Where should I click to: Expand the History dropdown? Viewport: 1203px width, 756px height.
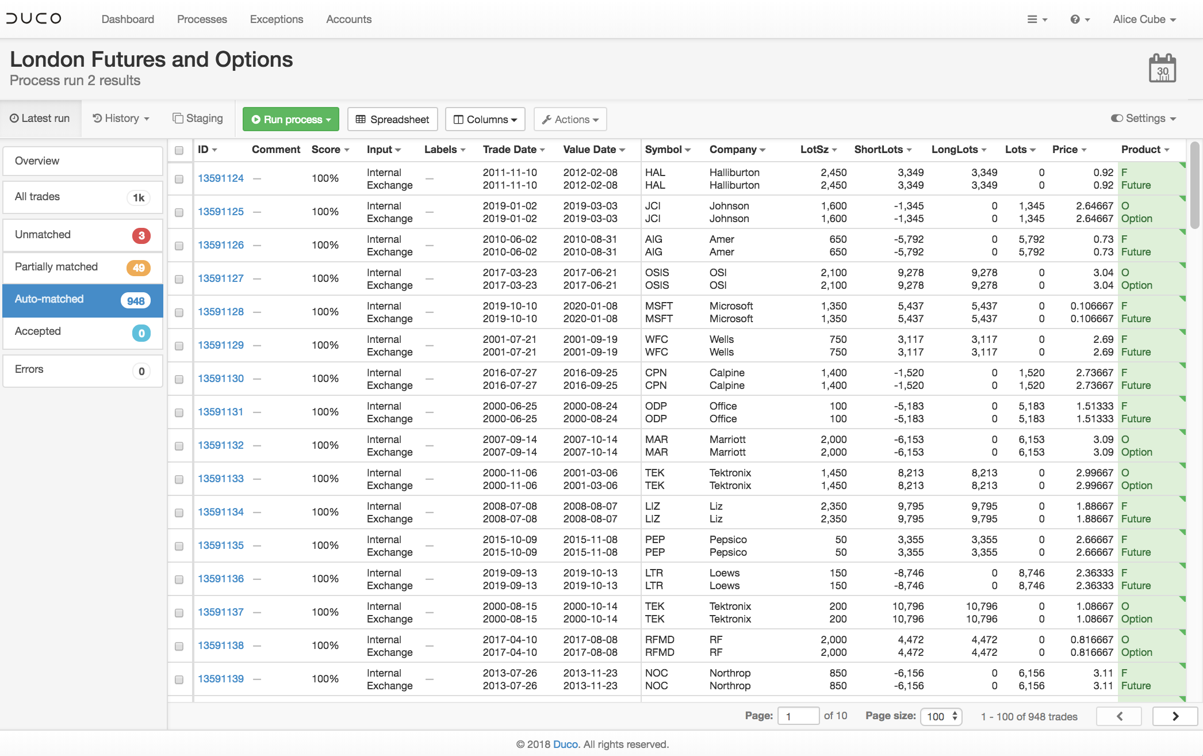[121, 118]
